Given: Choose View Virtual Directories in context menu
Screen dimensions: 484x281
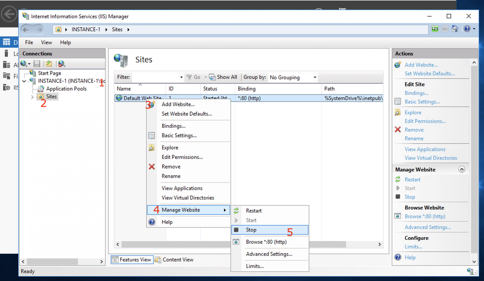Looking at the screenshot, I should [188, 198].
